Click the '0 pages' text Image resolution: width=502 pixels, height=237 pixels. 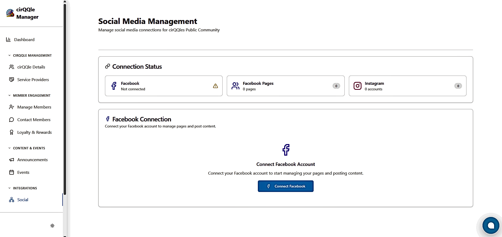pyautogui.click(x=249, y=89)
